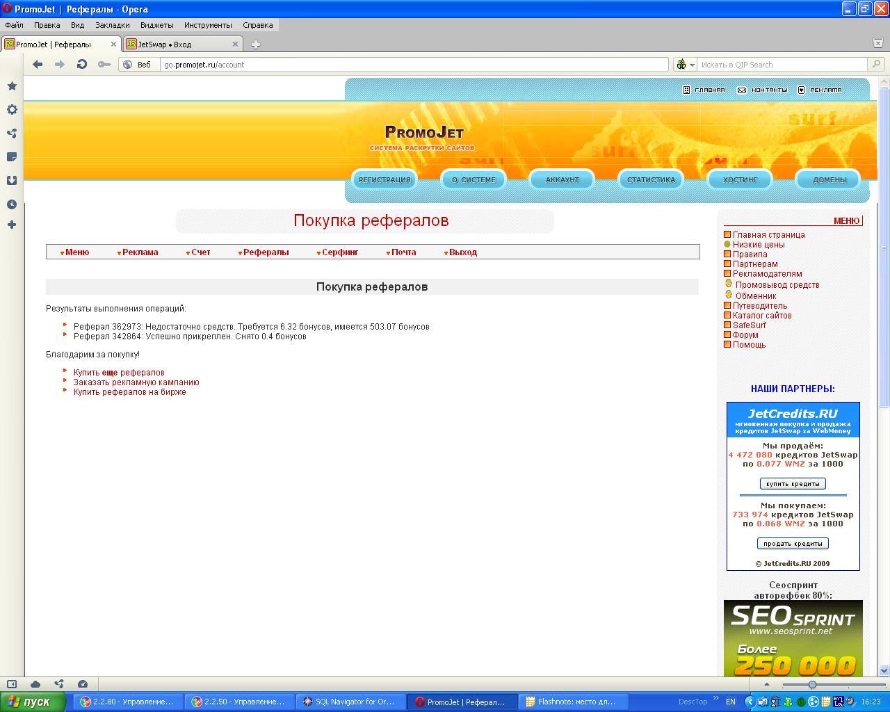The image size is (890, 712).
Task: Open the Downloads panel in sidebar
Action: 12,181
